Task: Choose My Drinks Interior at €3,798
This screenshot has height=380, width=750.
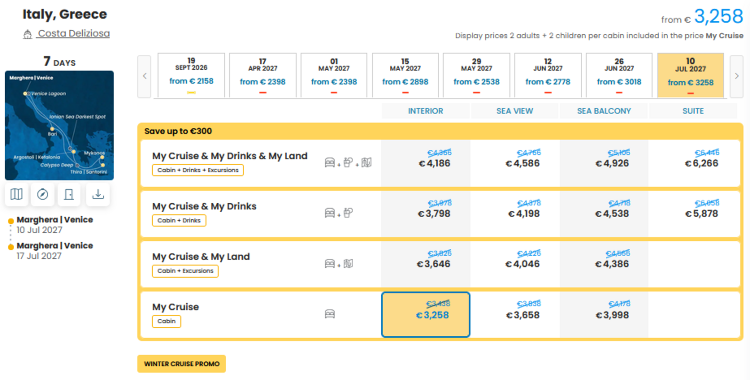Action: pyautogui.click(x=426, y=213)
